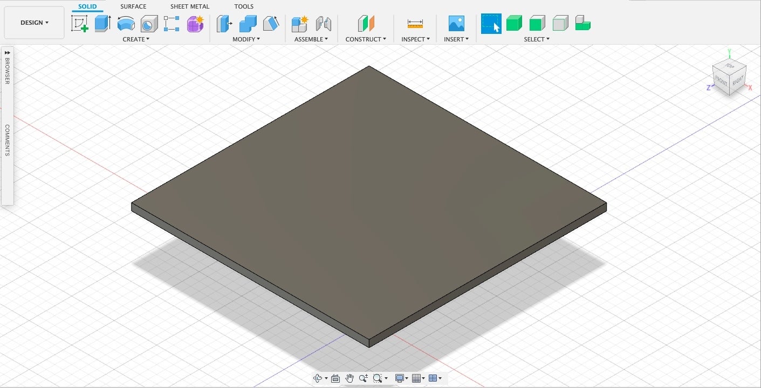Click the ViewCube to reorient view

click(x=729, y=77)
